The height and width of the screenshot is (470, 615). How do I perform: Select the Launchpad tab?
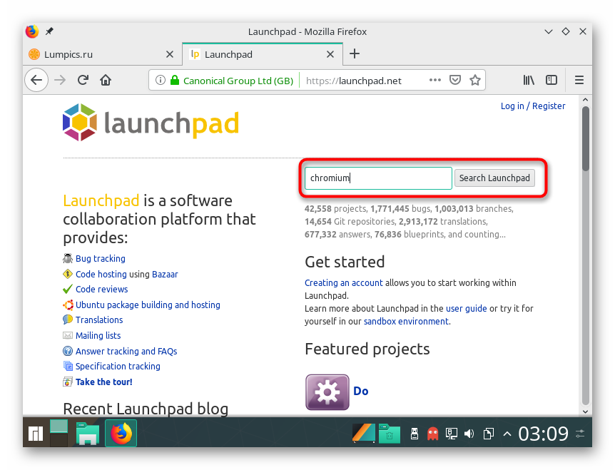click(263, 54)
